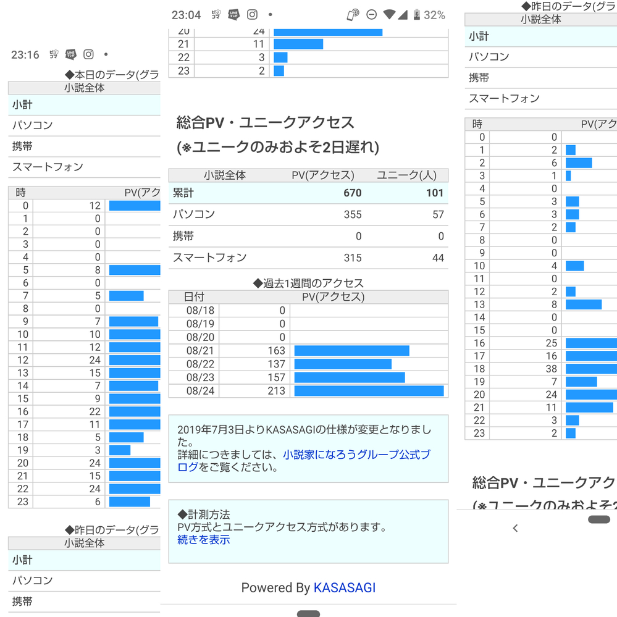This screenshot has width=617, height=617.
Task: Tap the 08/21 row showing 163 accesses
Action: [x=308, y=351]
